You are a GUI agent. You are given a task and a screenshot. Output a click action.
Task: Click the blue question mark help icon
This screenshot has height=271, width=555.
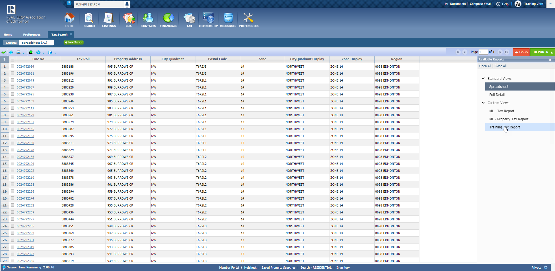[x=69, y=3]
